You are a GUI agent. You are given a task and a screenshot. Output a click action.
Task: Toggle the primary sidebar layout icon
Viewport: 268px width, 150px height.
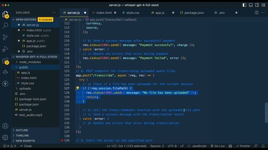(x=245, y=5)
